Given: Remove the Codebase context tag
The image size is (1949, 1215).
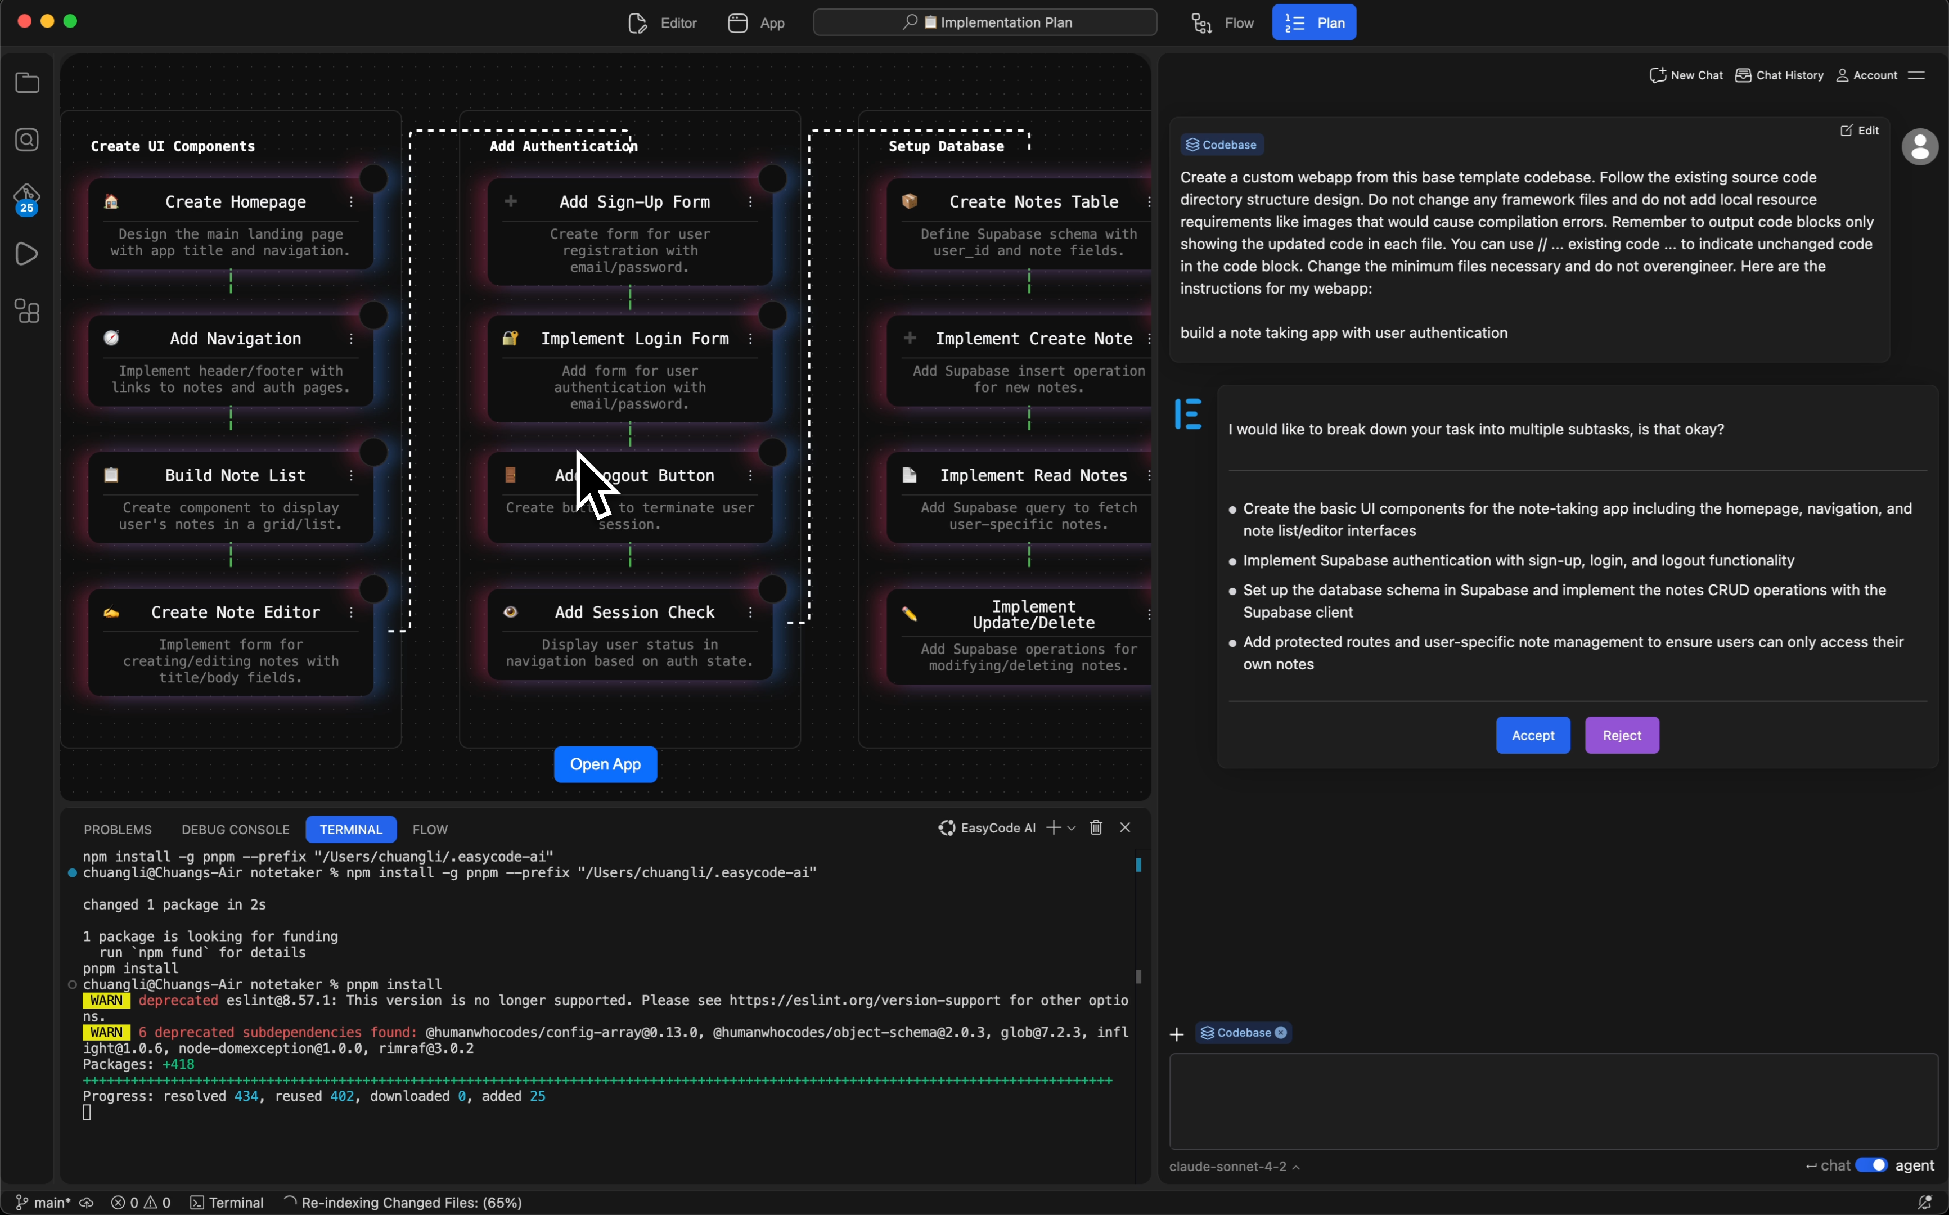Looking at the screenshot, I should 1281,1033.
